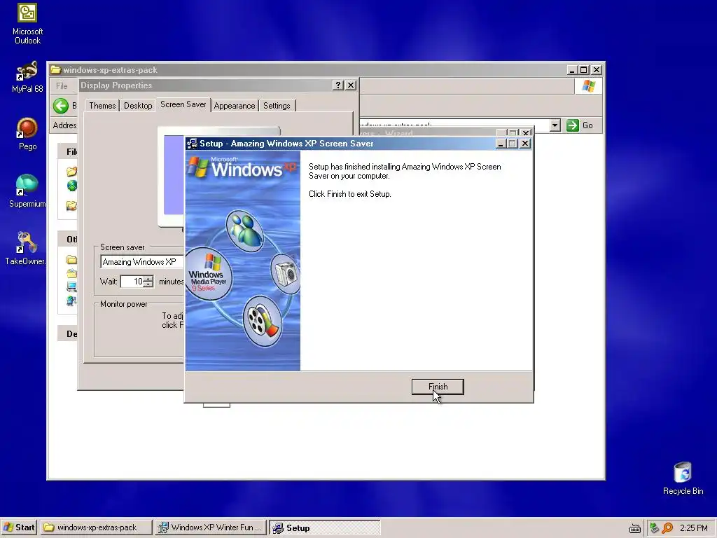Maximize the windows-xp-extras-pack explorer window
This screenshot has height=538, width=717.
pyautogui.click(x=583, y=69)
